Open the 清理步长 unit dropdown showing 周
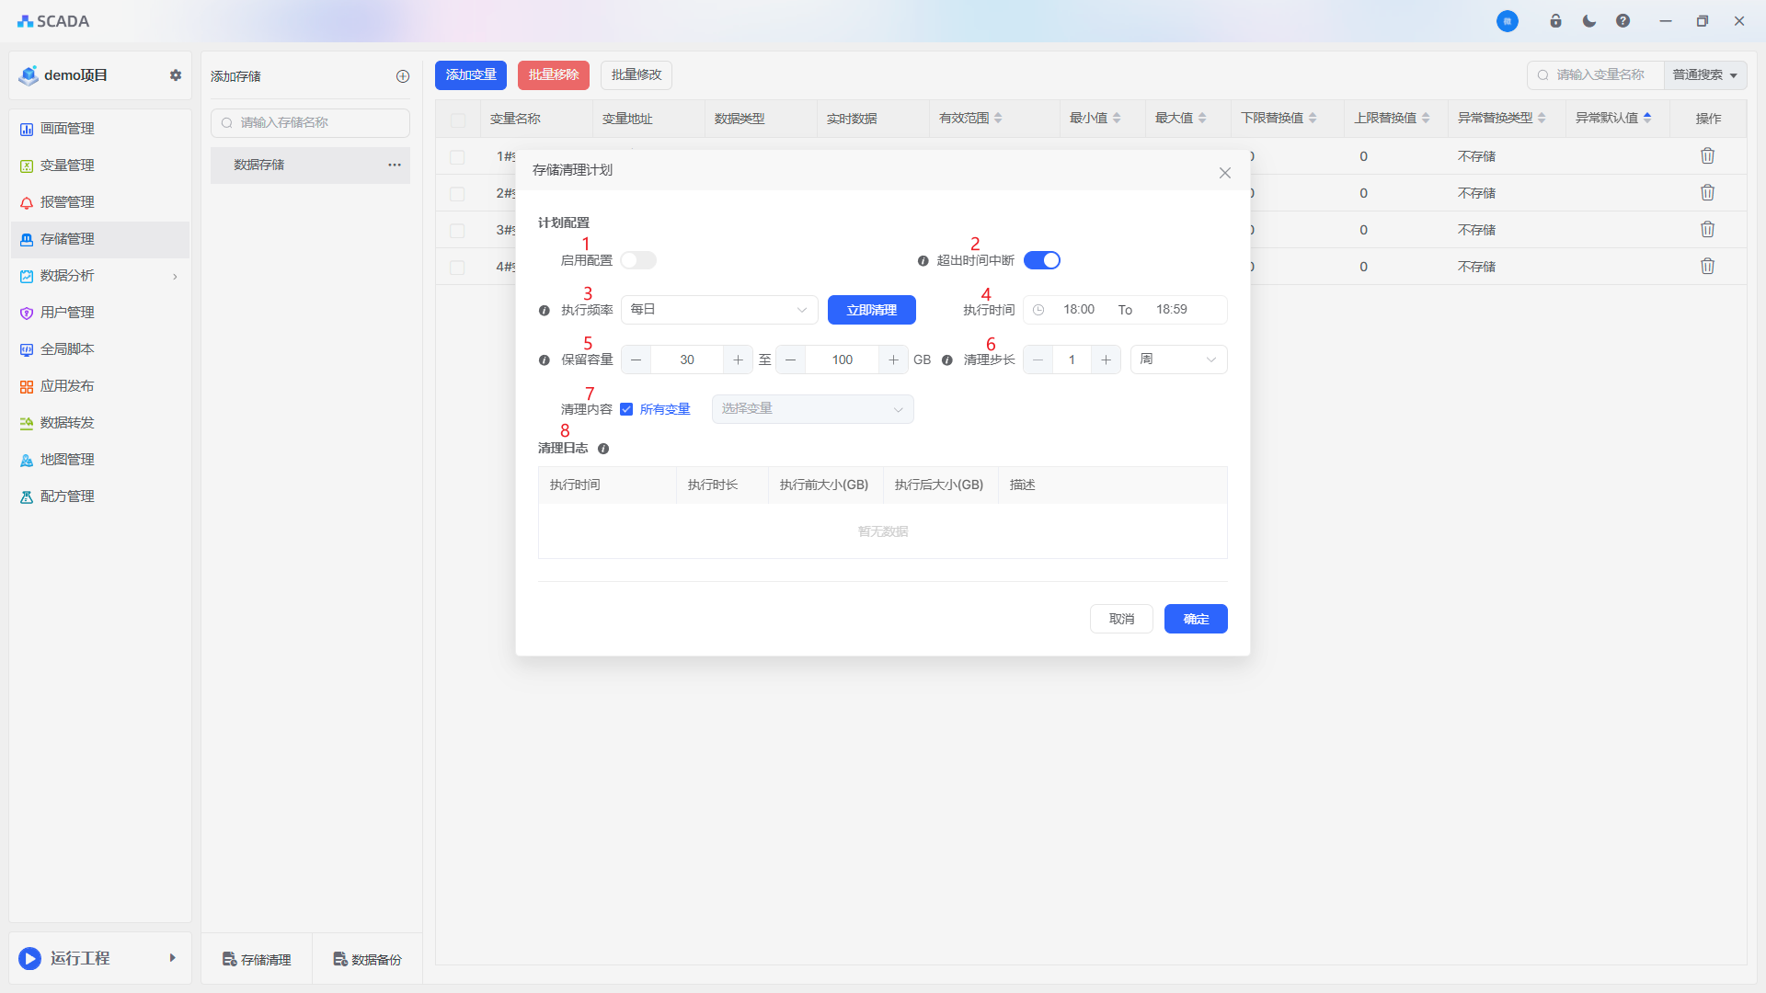Viewport: 1766px width, 993px height. tap(1178, 360)
